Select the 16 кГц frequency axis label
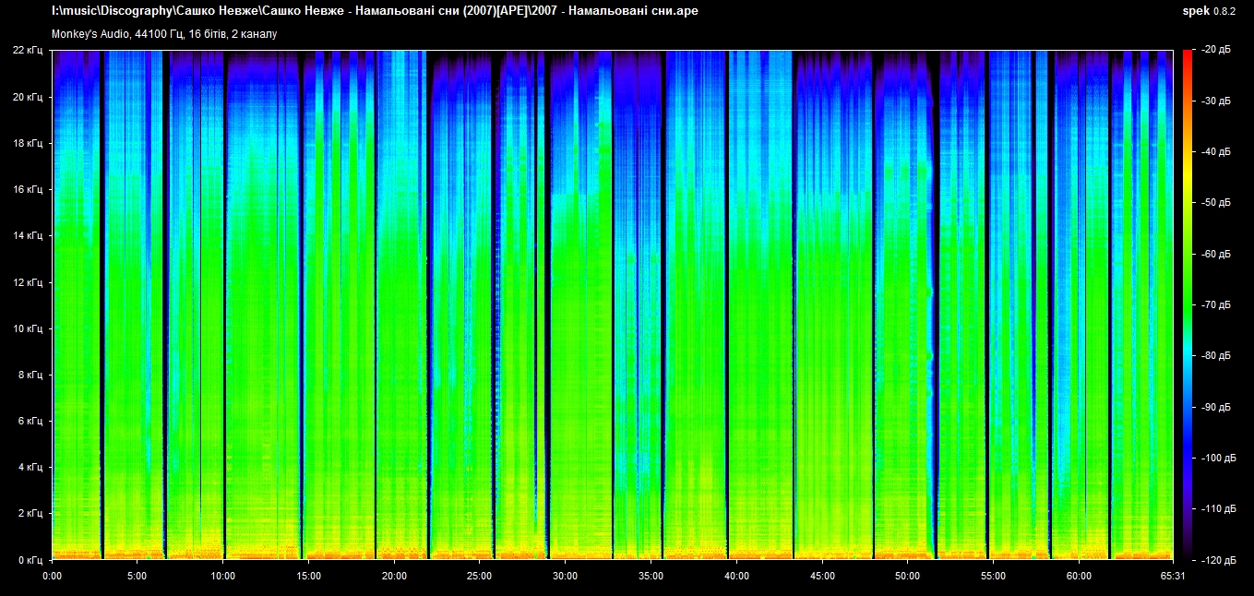 [x=29, y=189]
